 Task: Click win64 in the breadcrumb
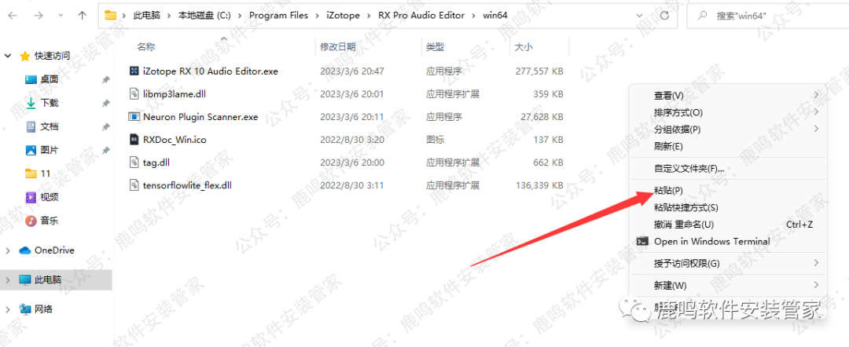[495, 15]
